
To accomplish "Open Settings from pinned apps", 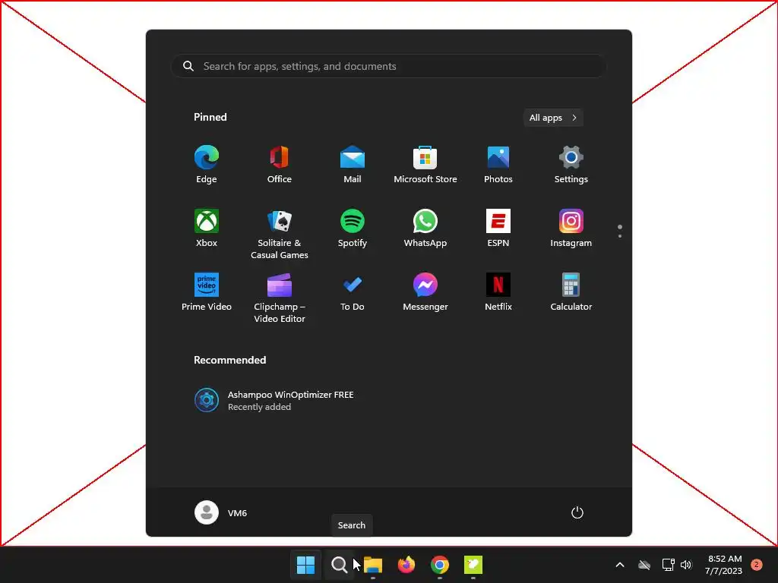I will tap(571, 165).
